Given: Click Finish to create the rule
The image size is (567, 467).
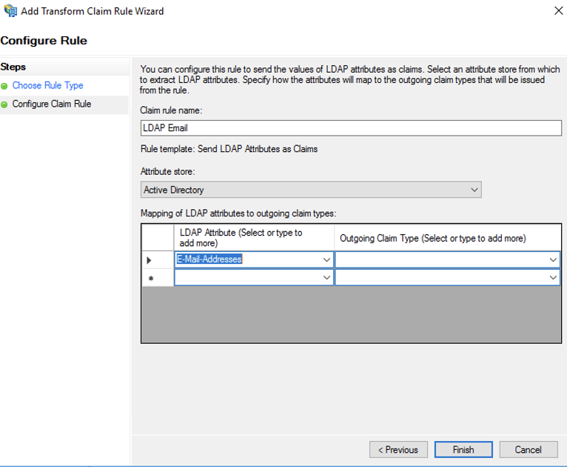Looking at the screenshot, I should click(x=463, y=450).
